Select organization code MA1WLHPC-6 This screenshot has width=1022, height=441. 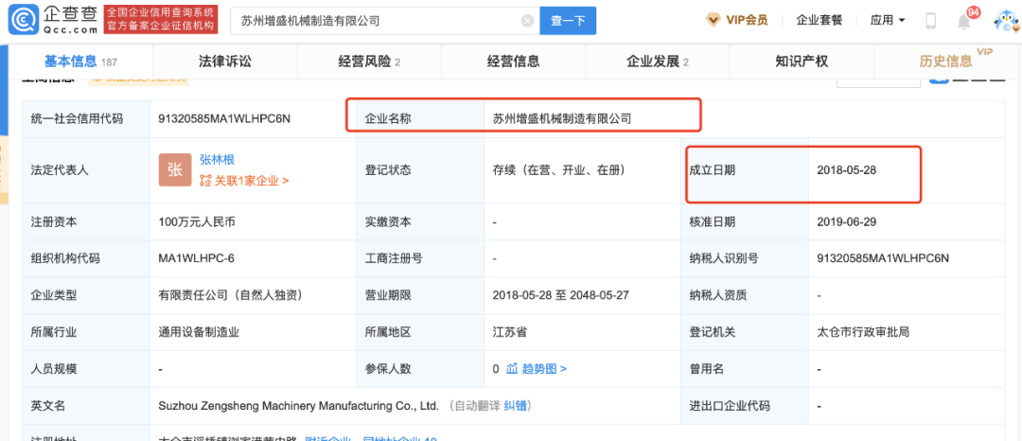coord(196,258)
